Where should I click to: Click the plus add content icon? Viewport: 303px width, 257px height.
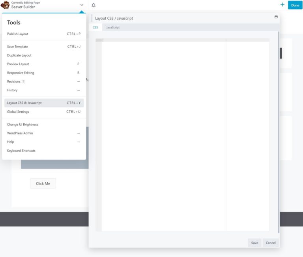pos(282,5)
